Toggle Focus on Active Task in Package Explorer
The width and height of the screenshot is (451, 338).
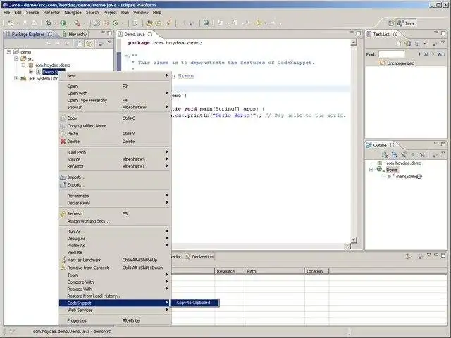click(x=101, y=44)
